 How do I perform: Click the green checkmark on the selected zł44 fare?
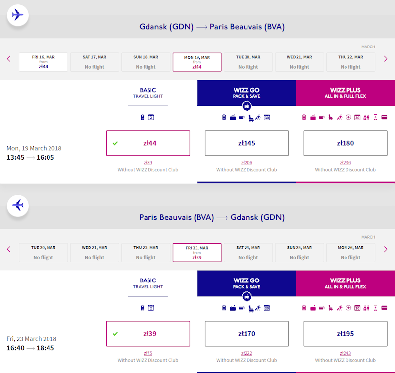[115, 143]
